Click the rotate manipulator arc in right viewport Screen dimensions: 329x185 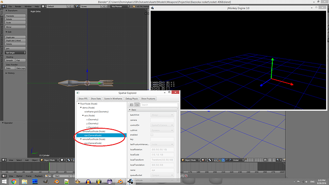point(226,160)
